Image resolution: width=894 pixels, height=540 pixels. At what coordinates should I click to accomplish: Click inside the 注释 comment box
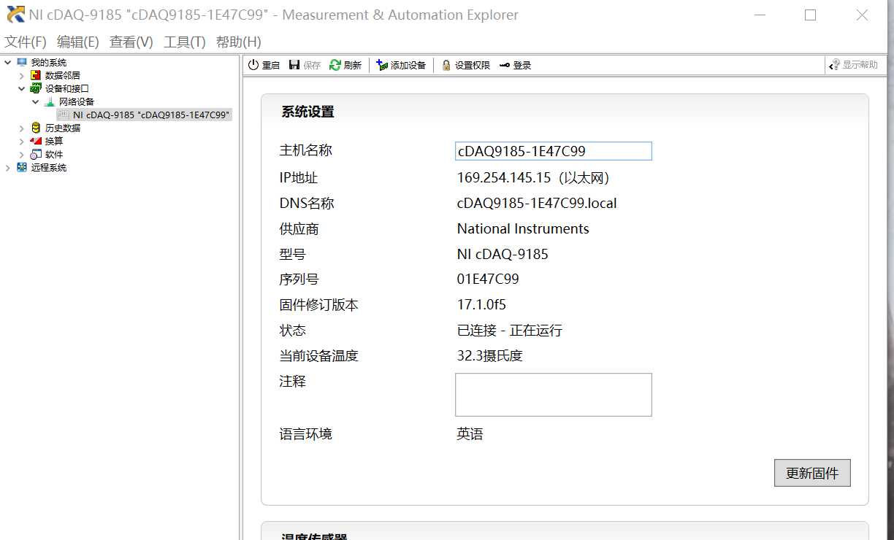point(554,395)
